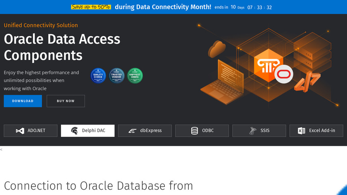Open the ODBC tab
The width and height of the screenshot is (347, 195).
point(202,131)
